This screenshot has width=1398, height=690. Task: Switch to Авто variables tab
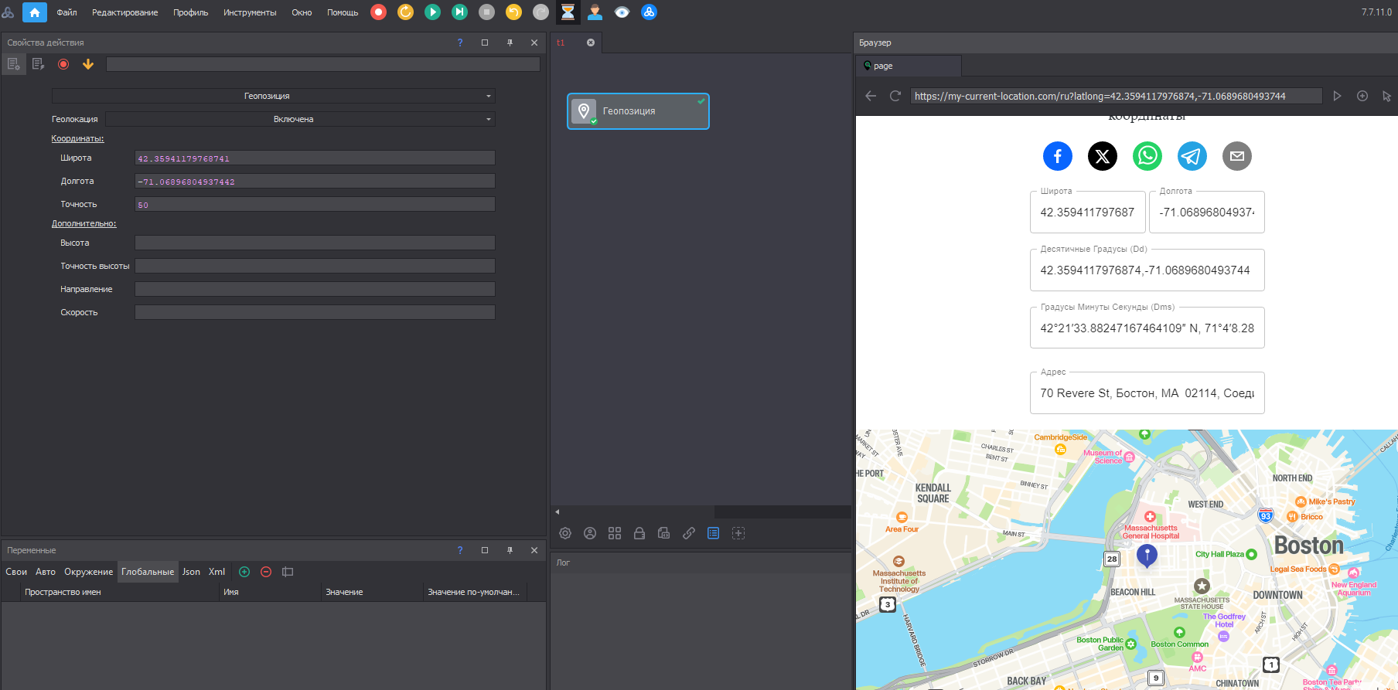point(46,572)
